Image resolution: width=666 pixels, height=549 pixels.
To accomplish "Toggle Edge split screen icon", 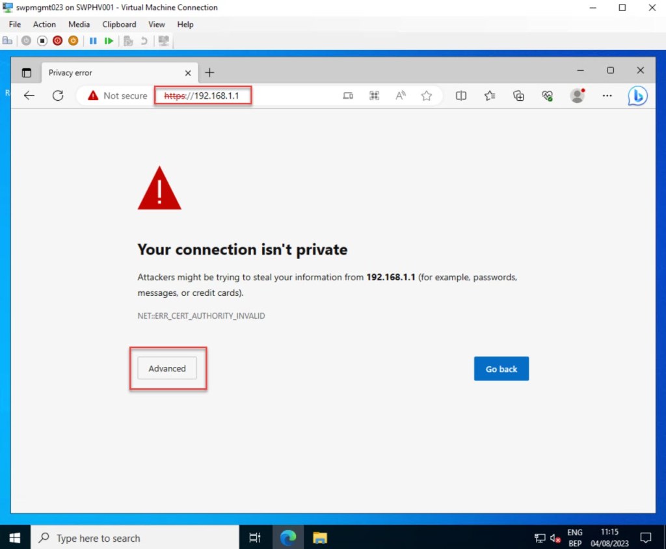I will click(461, 96).
